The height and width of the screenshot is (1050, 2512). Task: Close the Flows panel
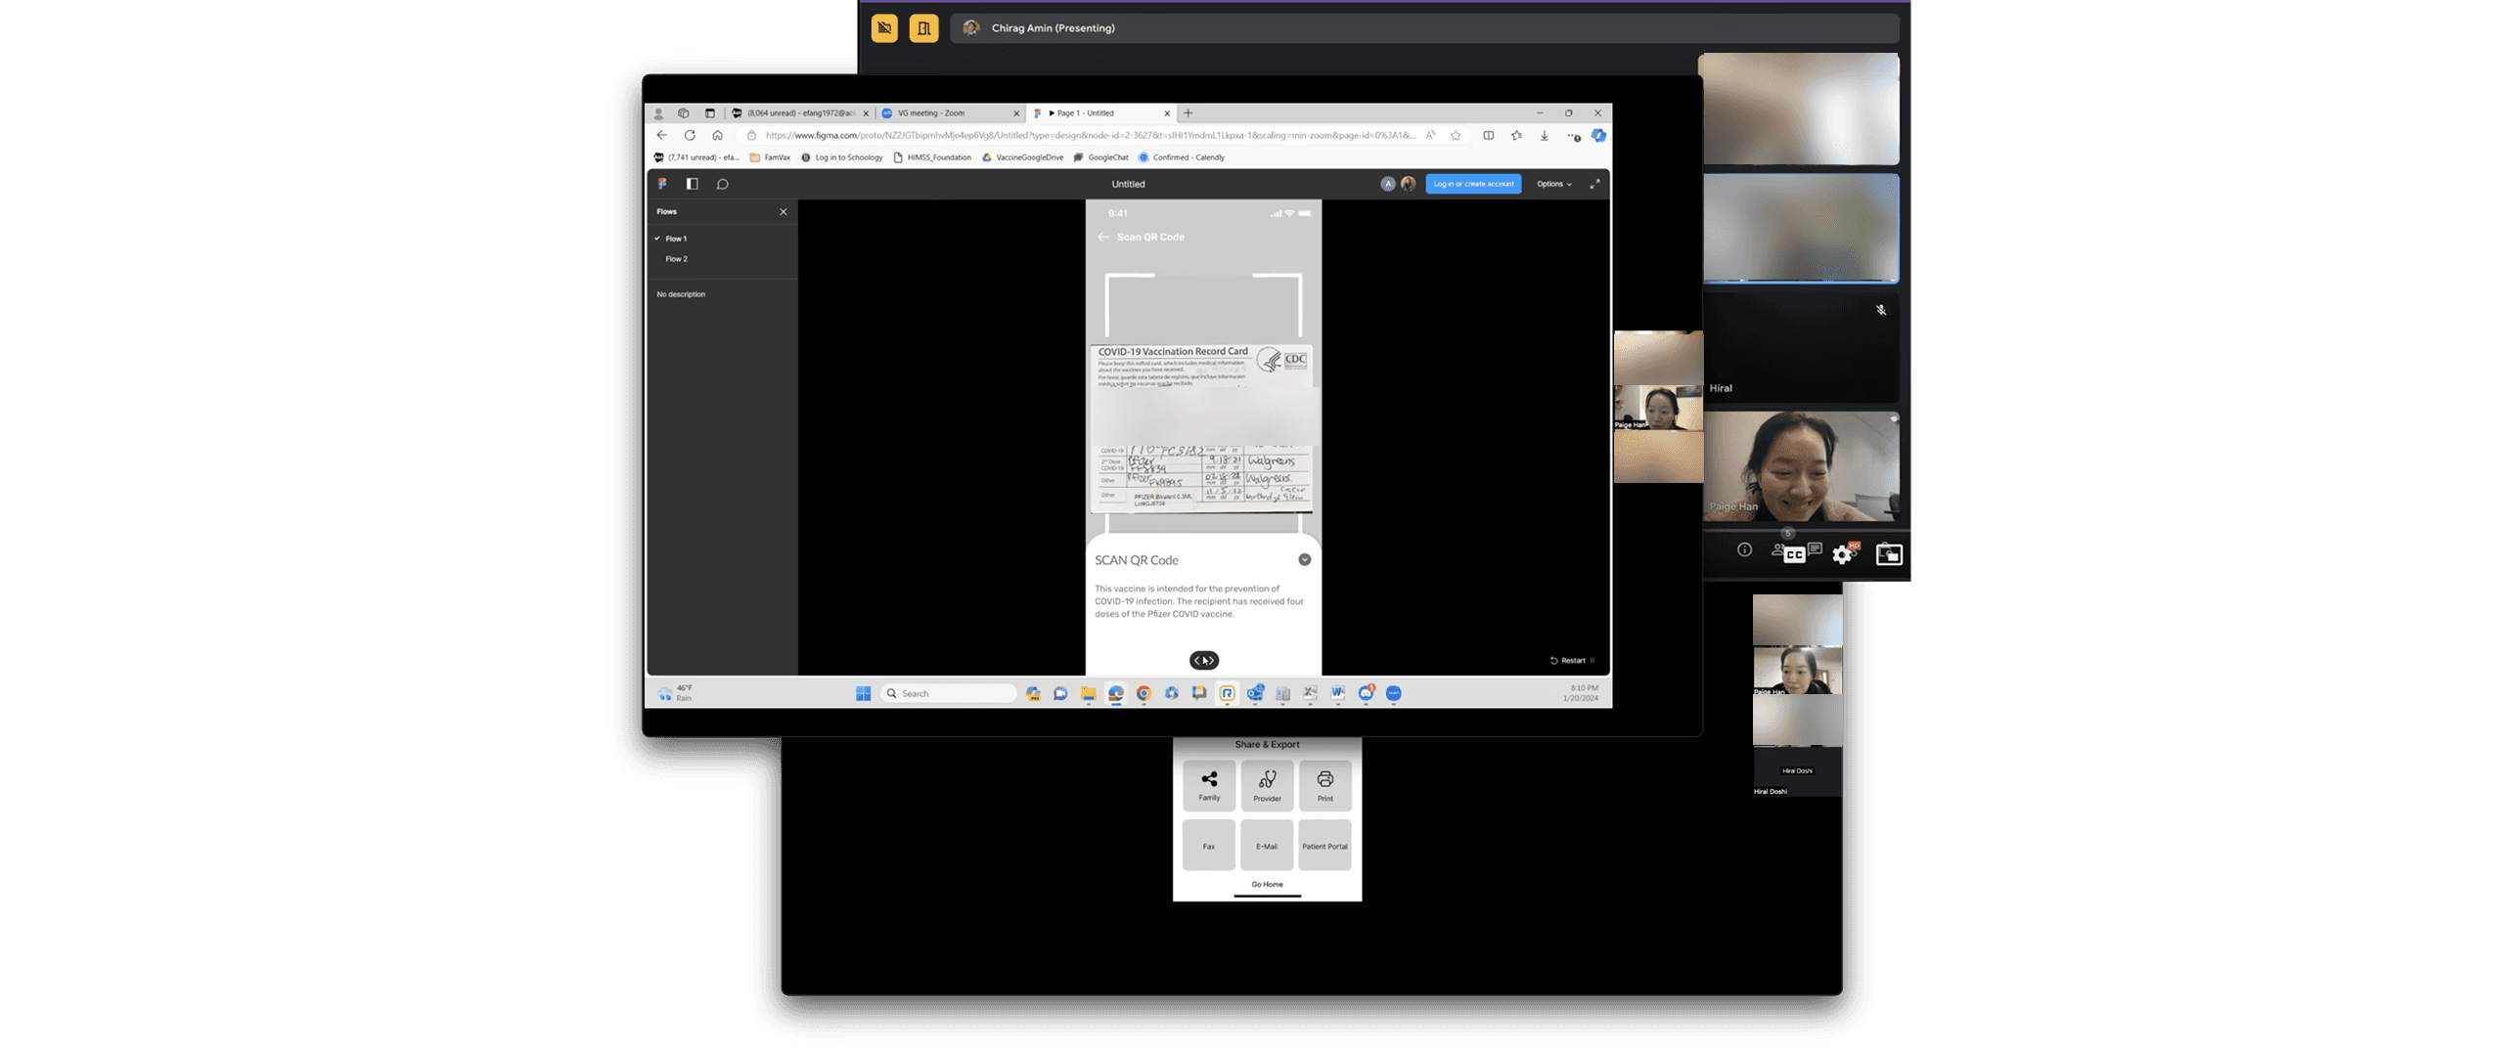(x=783, y=211)
